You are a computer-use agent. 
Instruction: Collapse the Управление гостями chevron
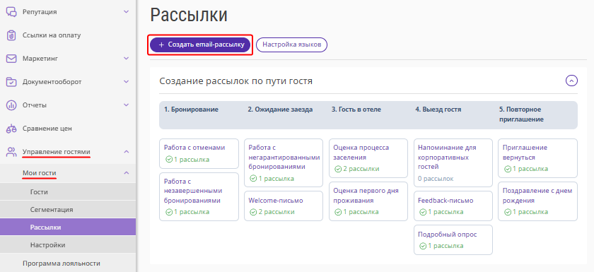pyautogui.click(x=127, y=152)
